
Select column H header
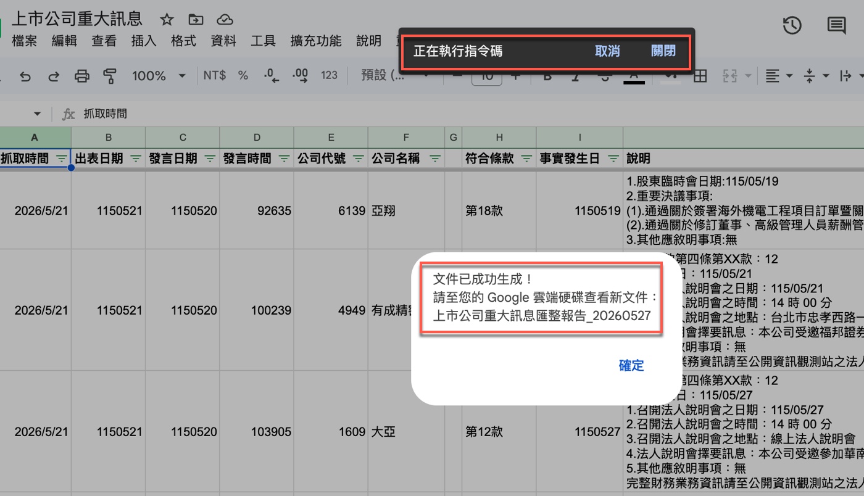[x=499, y=137]
